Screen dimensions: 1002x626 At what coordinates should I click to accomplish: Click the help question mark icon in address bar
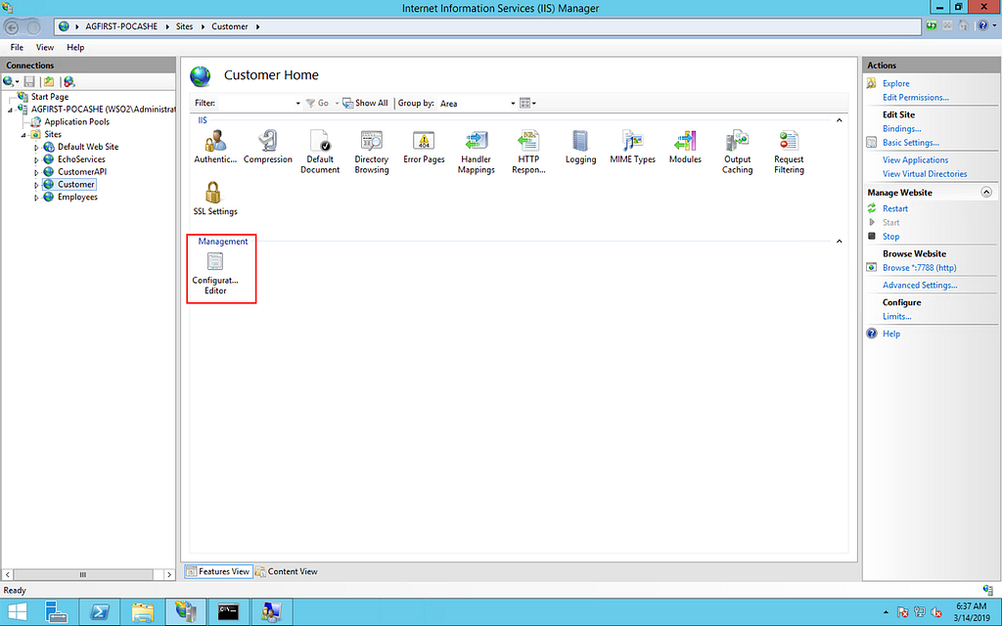(x=982, y=26)
